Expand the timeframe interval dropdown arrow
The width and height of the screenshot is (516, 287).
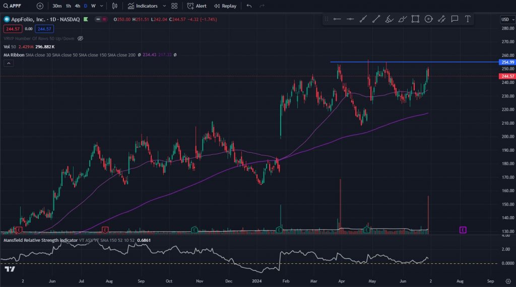[x=102, y=6]
